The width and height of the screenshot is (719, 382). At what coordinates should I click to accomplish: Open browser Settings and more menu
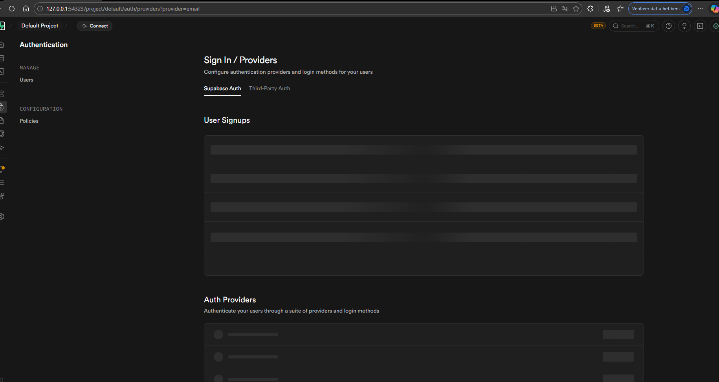point(700,9)
